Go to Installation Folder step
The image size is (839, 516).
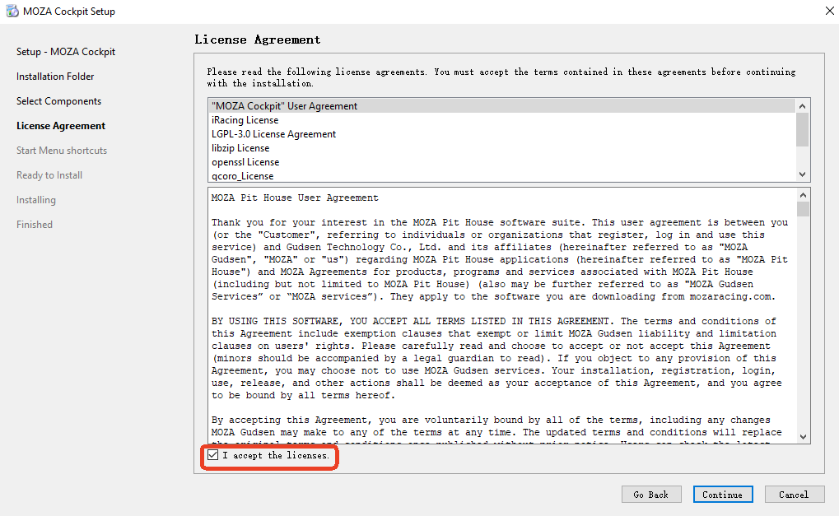(x=55, y=77)
